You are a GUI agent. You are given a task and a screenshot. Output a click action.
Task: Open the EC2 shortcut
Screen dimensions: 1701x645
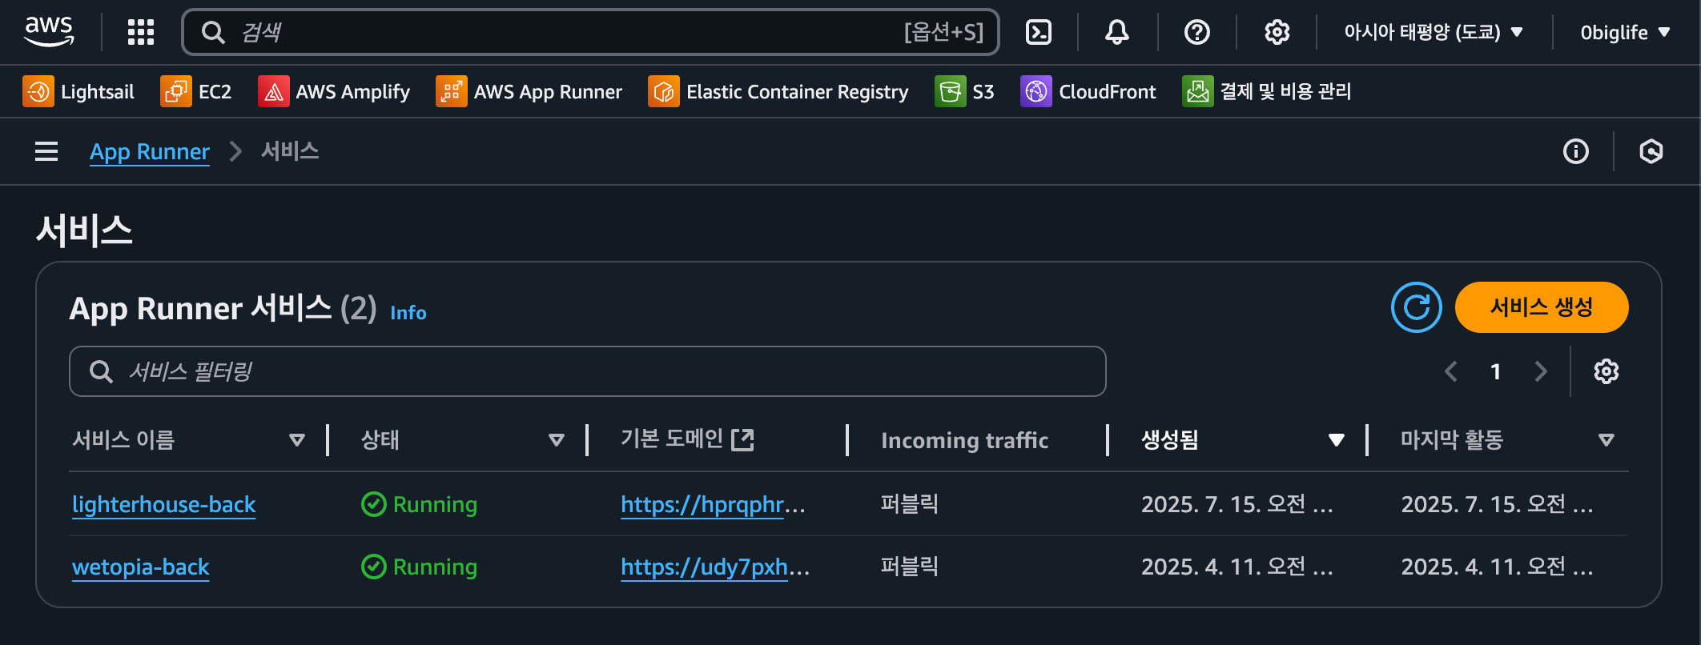(x=196, y=91)
